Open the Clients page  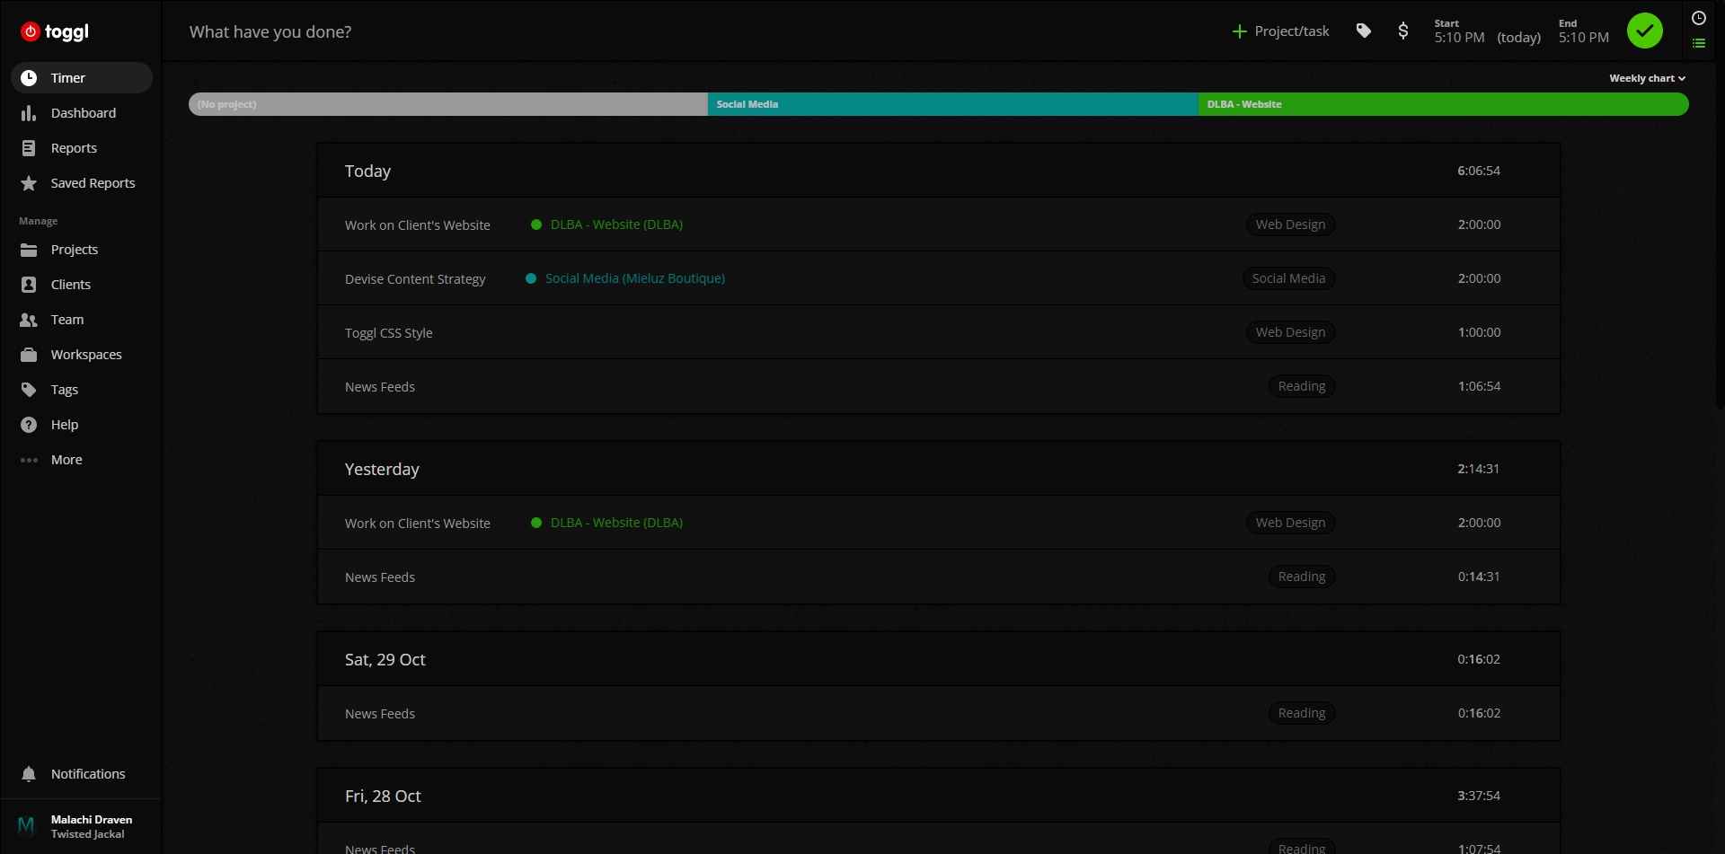71,285
